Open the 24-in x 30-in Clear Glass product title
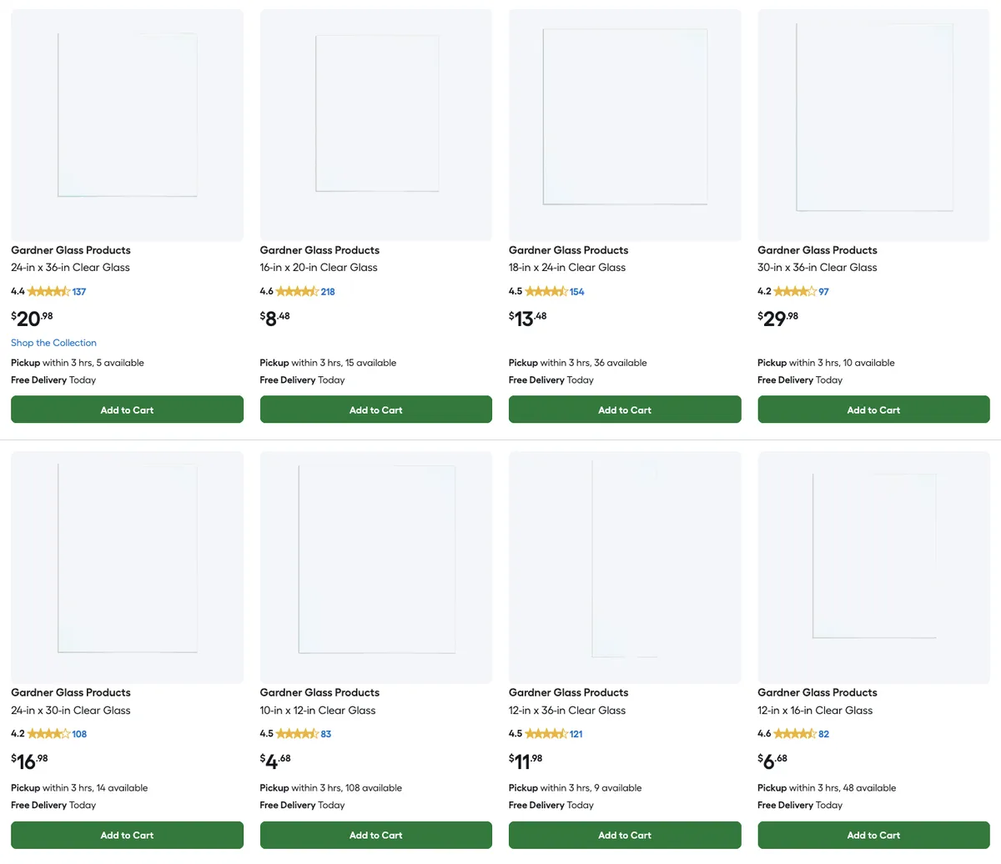Screen dimensions: 1001x864 (x=70, y=711)
